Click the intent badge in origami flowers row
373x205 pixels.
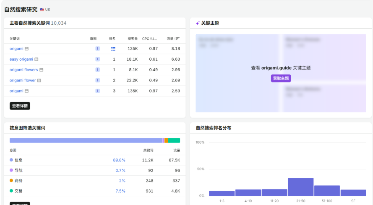coord(97,70)
